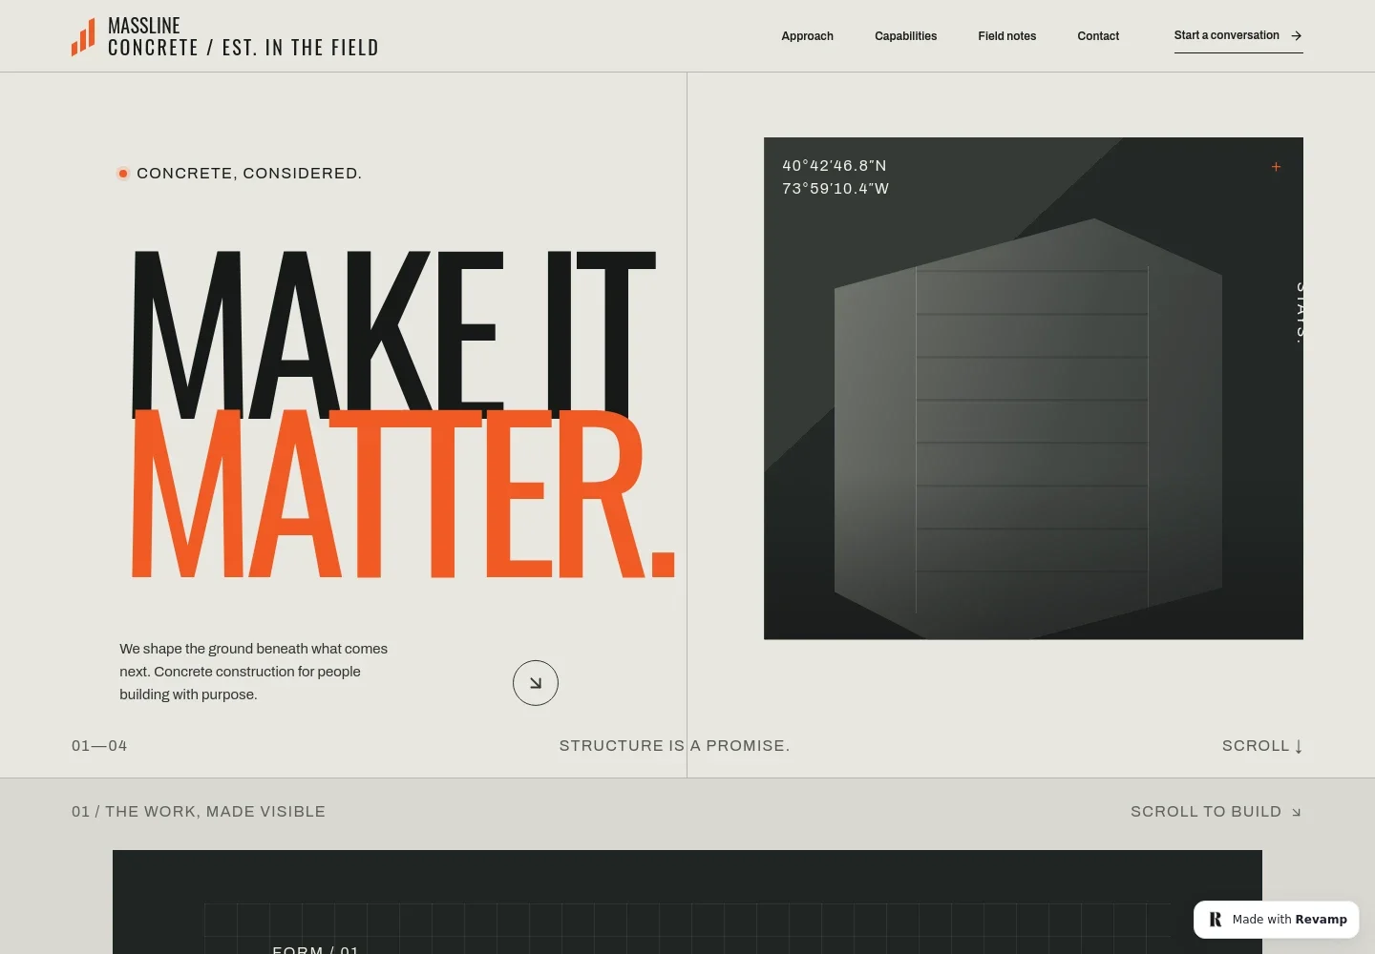Click arrow icon next to SCROLL TO BUILD
Screen dimensions: 1375x954
(1296, 813)
